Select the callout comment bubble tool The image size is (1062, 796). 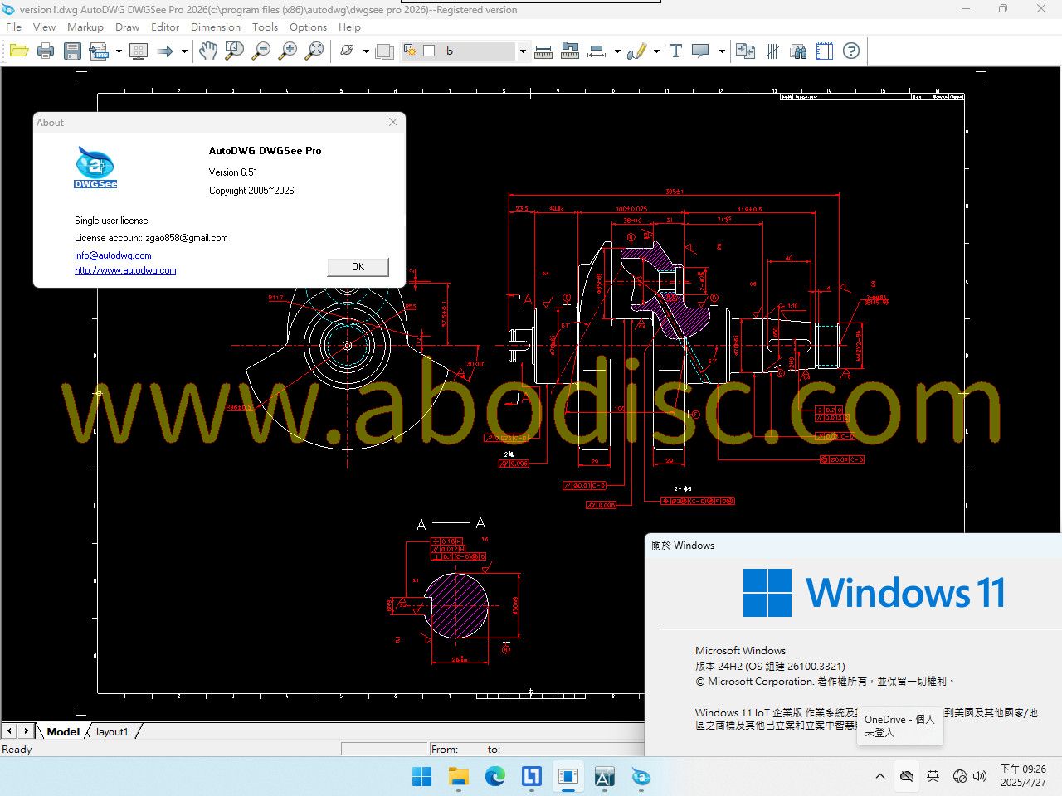[701, 51]
